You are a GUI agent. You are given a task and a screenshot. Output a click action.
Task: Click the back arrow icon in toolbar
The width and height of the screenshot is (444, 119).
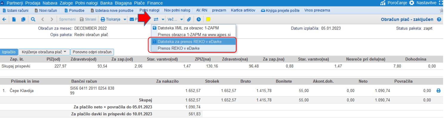tap(4, 20)
